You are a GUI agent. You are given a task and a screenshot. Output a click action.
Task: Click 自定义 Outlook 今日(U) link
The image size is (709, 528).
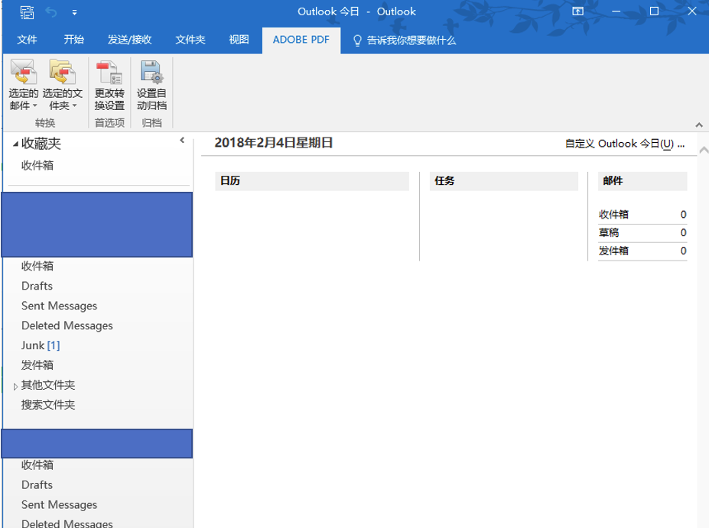pos(625,144)
